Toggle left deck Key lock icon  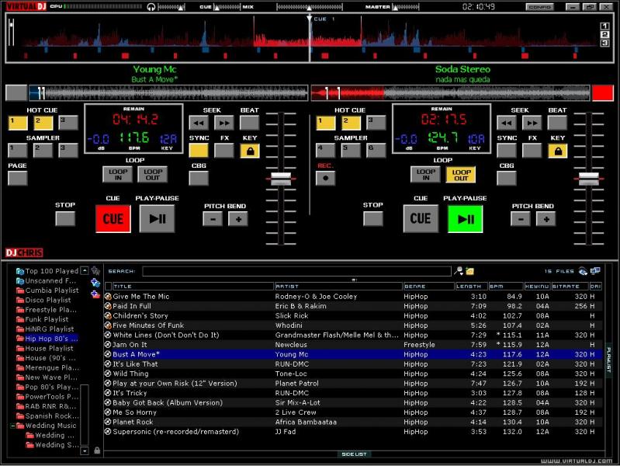pyautogui.click(x=250, y=151)
